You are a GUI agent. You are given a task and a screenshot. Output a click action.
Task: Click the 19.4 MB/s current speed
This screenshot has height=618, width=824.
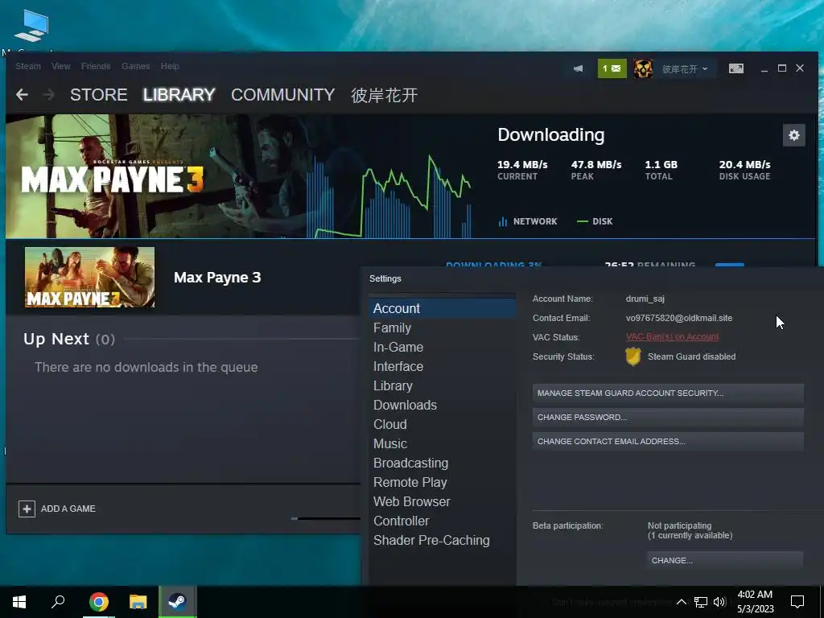pos(522,164)
